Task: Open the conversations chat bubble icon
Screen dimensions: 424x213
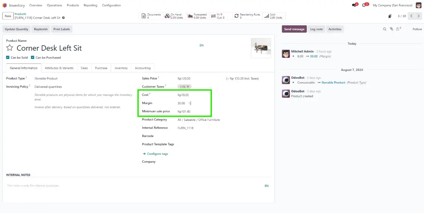Action: [354, 6]
